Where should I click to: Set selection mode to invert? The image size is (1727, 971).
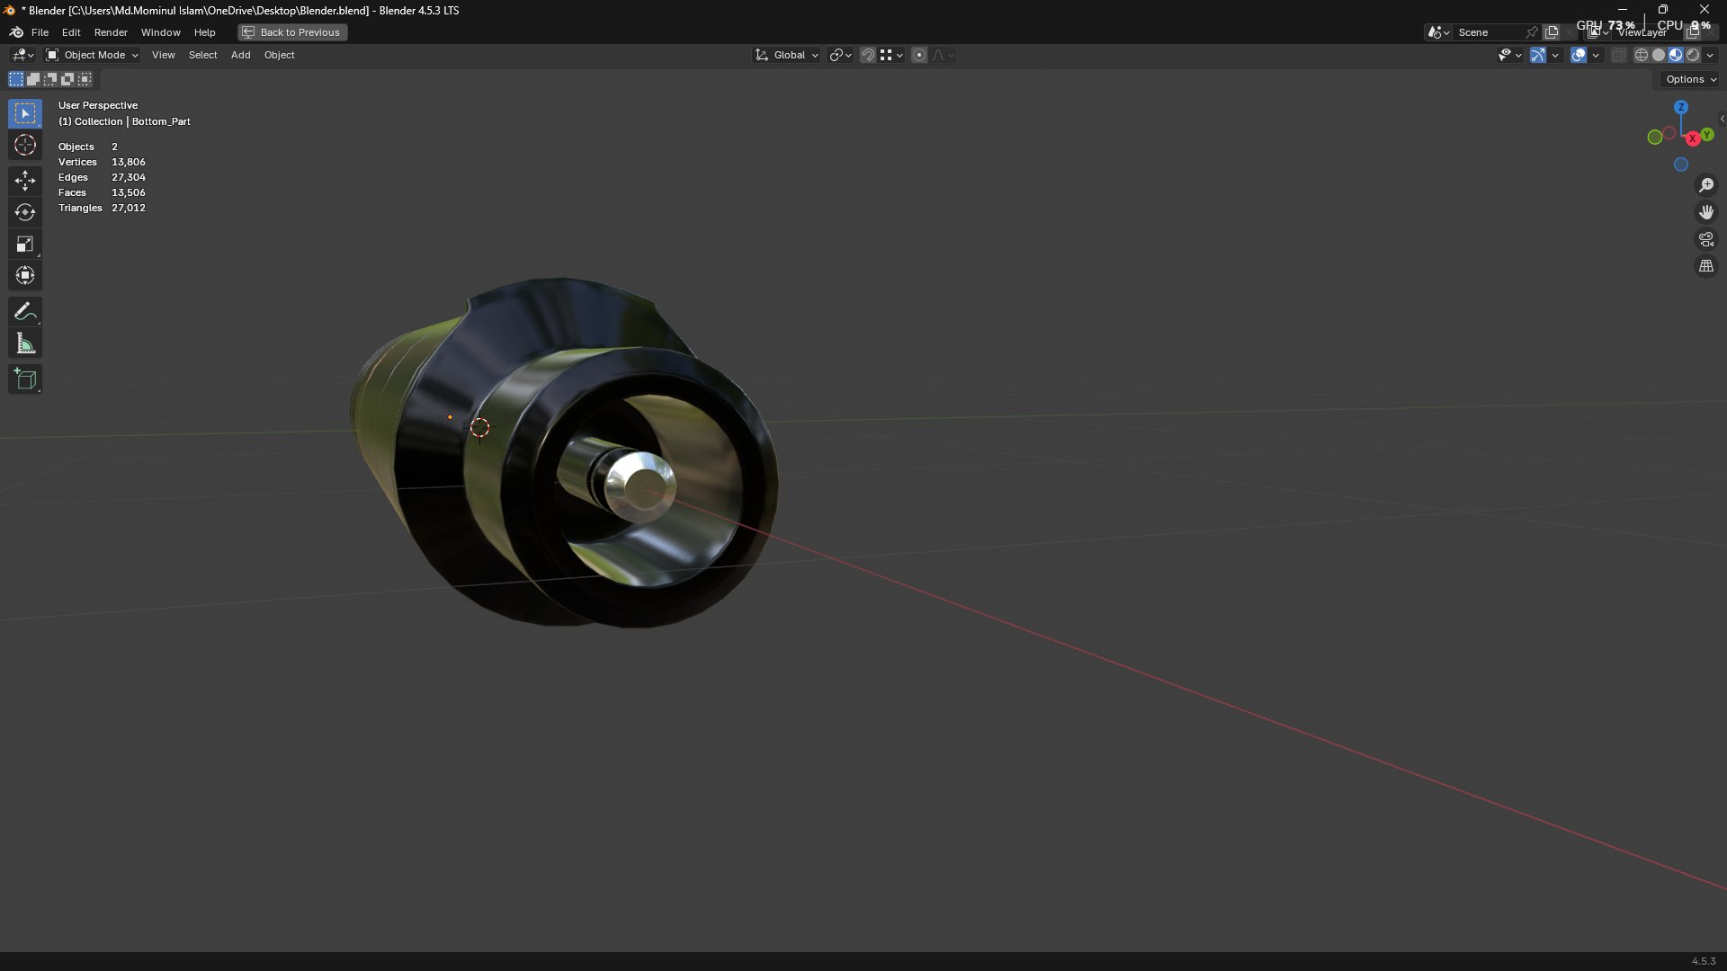click(x=67, y=79)
